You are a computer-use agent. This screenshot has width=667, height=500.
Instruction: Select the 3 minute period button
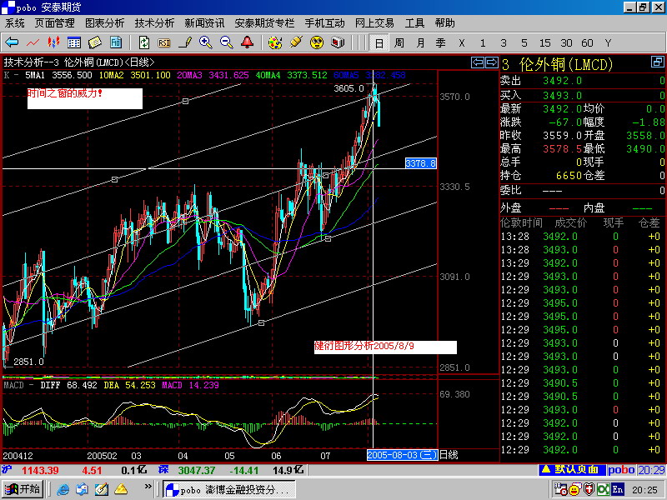coord(504,43)
